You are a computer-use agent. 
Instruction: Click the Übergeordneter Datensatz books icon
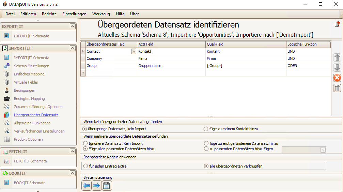(7, 115)
